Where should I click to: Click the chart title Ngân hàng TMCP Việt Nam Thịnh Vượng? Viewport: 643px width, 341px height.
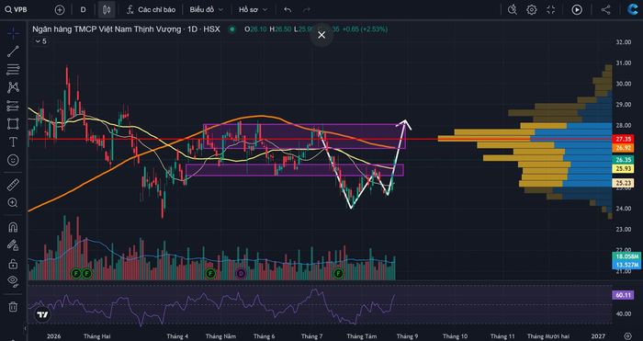coord(107,29)
